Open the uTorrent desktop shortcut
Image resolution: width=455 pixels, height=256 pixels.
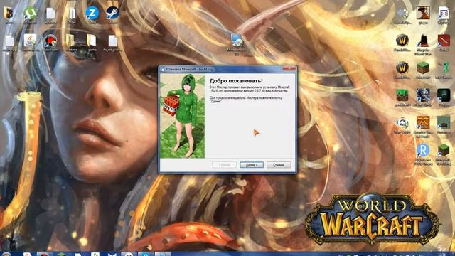[x=30, y=14]
